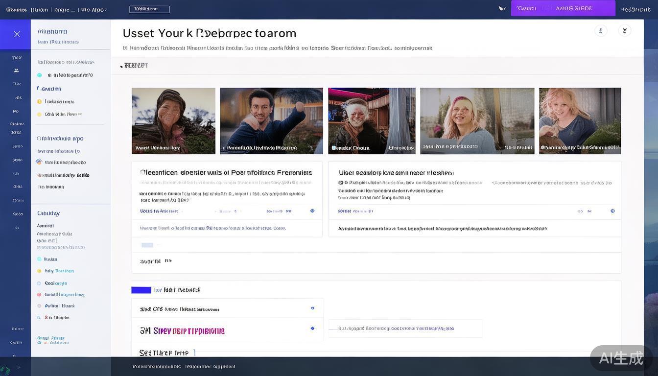The height and width of the screenshot is (376, 658).
Task: Click the solid blue rectangle swatch above the list
Action: tap(141, 290)
